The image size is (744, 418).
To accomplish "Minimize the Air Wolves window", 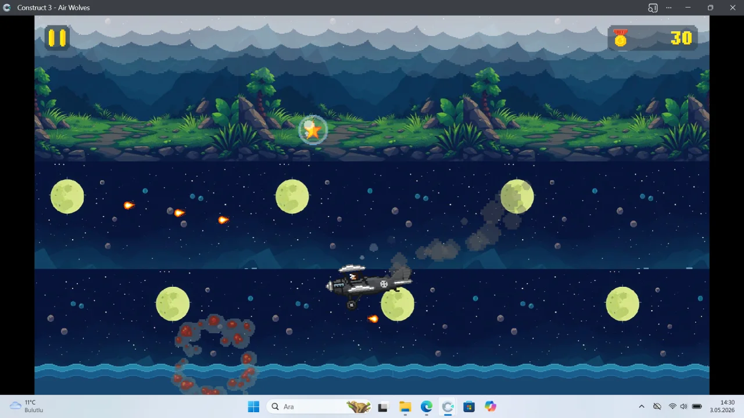I will point(688,8).
